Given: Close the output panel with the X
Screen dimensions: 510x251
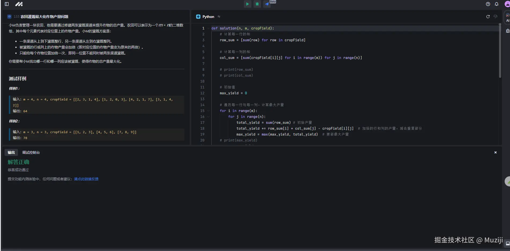Looking at the screenshot, I should 495,152.
